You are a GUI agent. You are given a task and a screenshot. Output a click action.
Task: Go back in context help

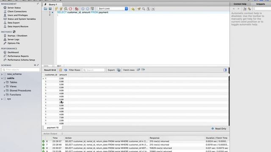pyautogui.click(x=234, y=8)
